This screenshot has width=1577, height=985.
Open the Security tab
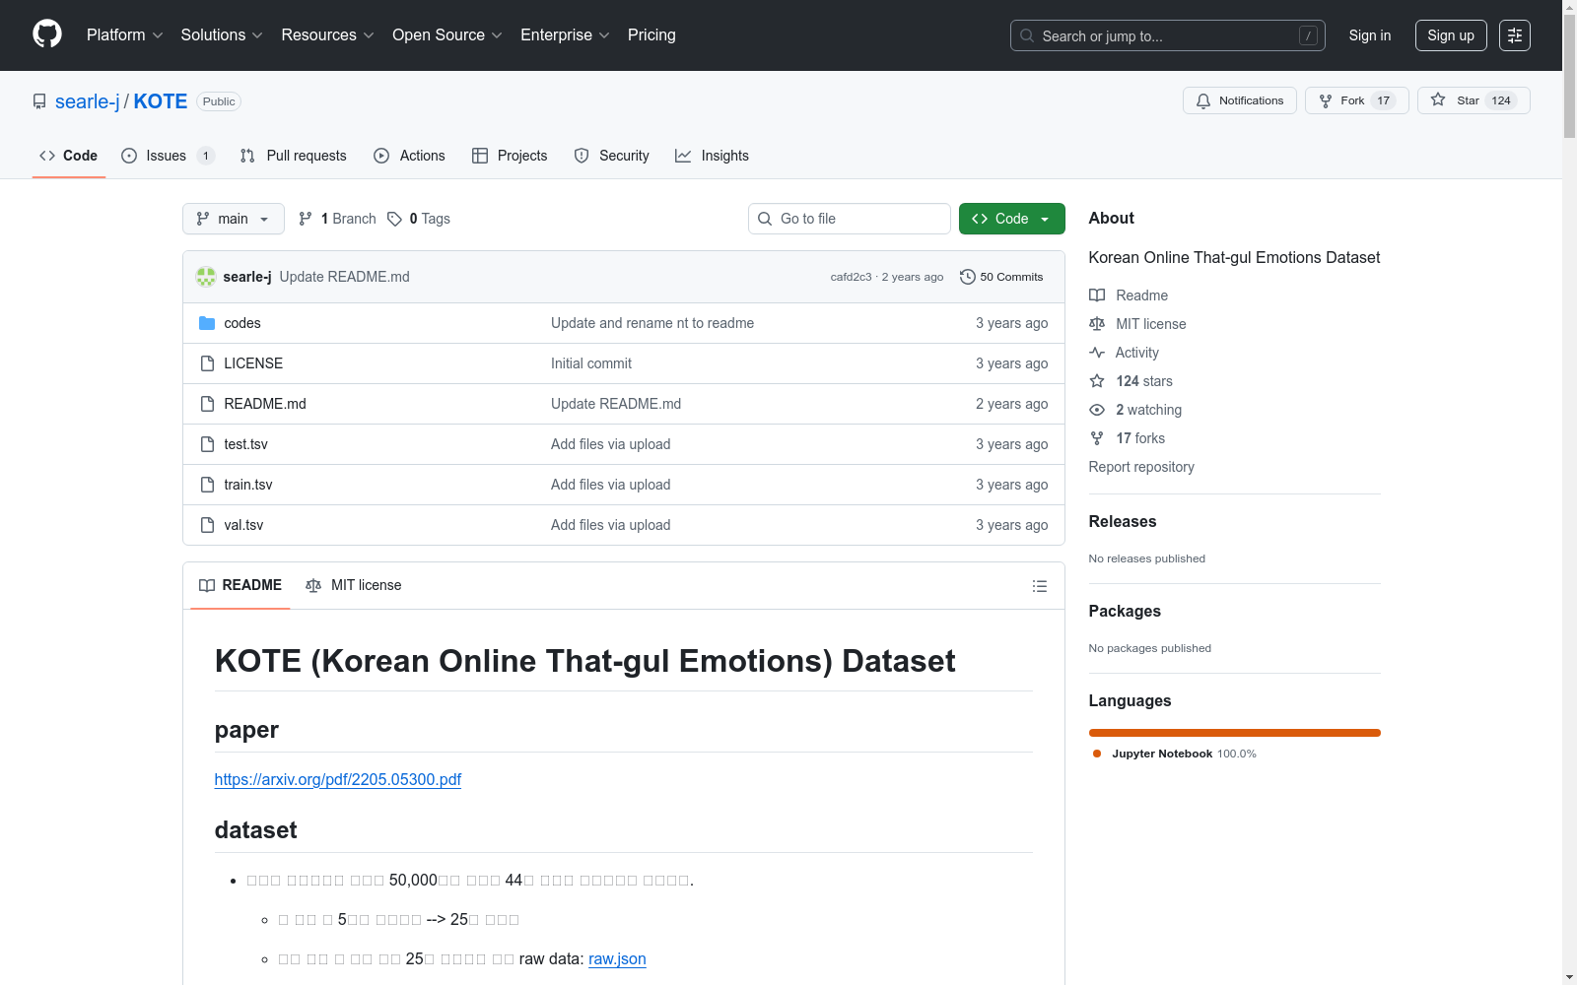click(612, 156)
